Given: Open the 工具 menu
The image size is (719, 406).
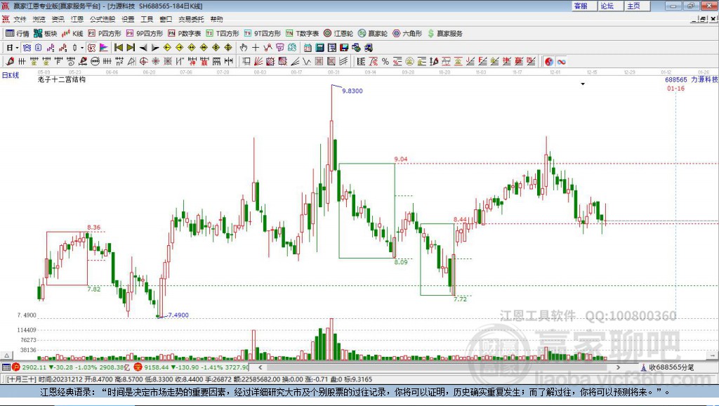Looking at the screenshot, I should pos(147,19).
